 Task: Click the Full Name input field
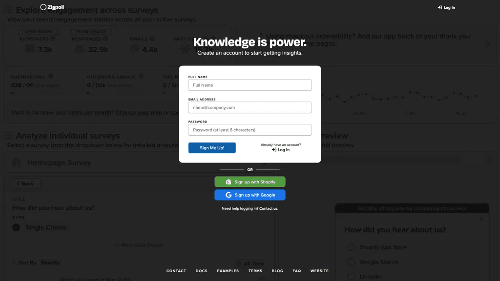(x=250, y=85)
